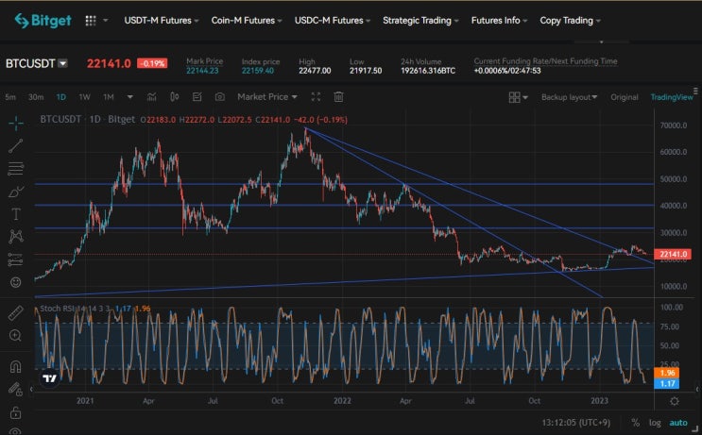Delete drawings with the trash icon

coord(338,97)
